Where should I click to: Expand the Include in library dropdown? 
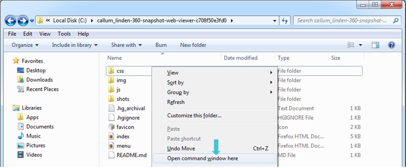75,45
